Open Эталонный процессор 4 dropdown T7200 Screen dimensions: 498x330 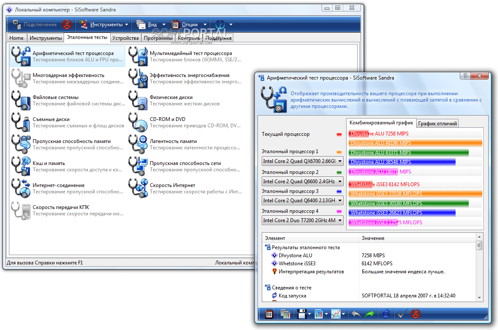pos(302,220)
